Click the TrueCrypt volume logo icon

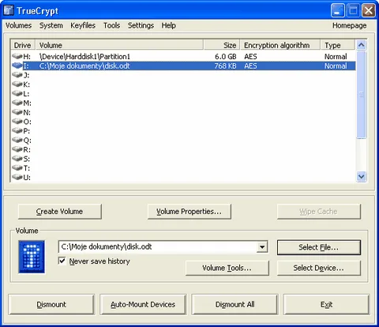click(x=32, y=257)
